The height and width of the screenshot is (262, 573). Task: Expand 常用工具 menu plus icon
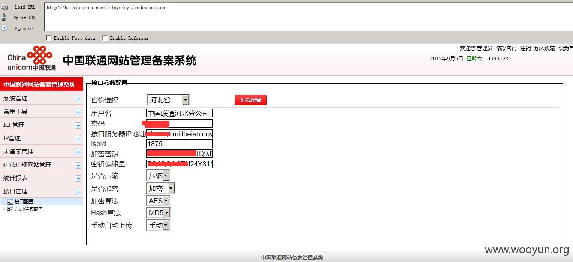pyautogui.click(x=78, y=112)
